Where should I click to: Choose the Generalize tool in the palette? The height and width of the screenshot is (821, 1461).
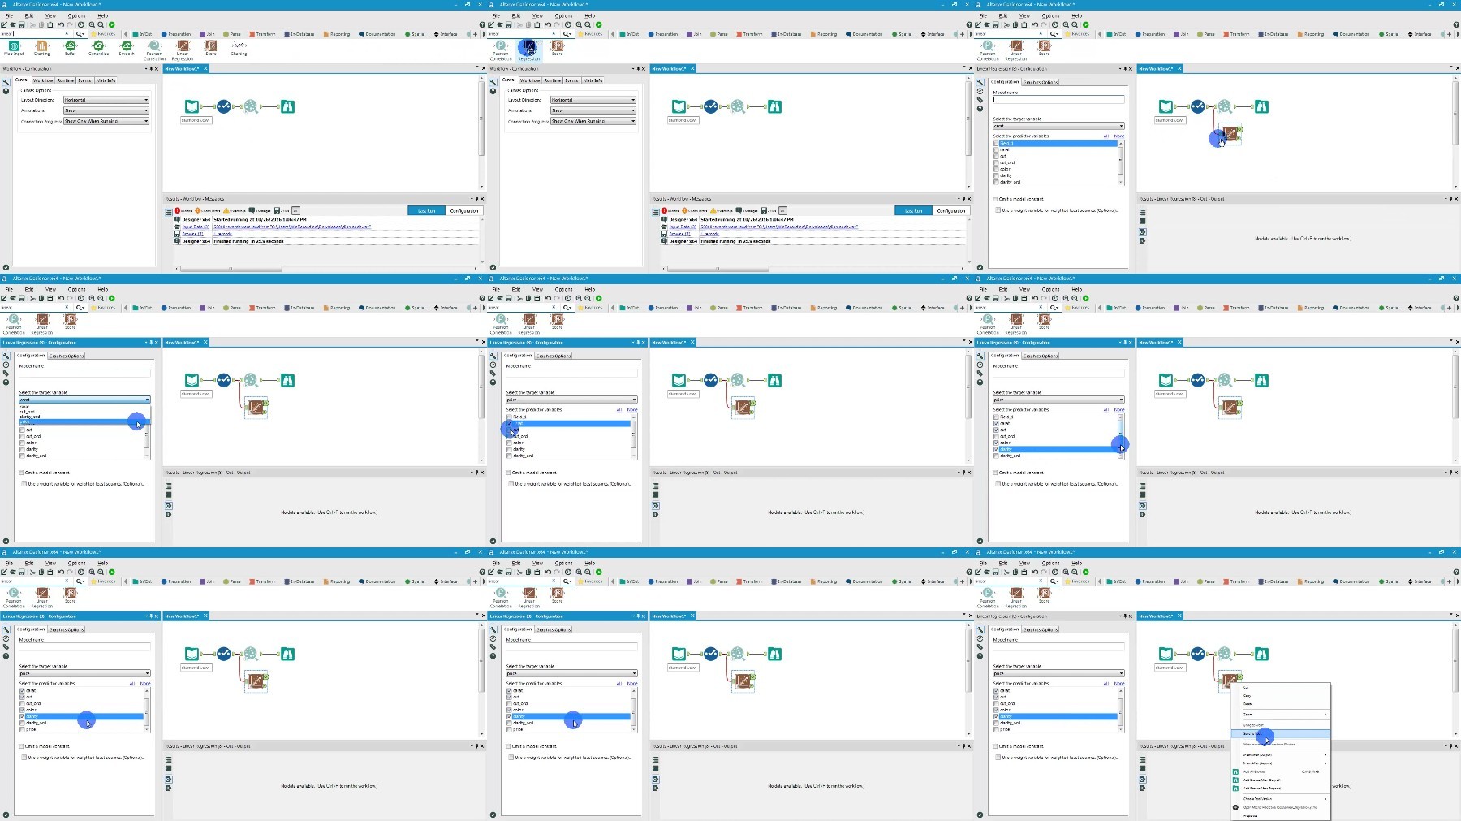coord(98,47)
